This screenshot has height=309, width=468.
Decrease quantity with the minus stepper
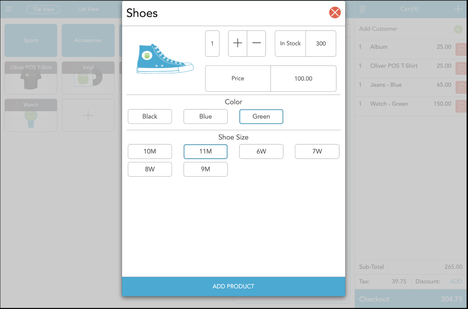click(x=256, y=43)
